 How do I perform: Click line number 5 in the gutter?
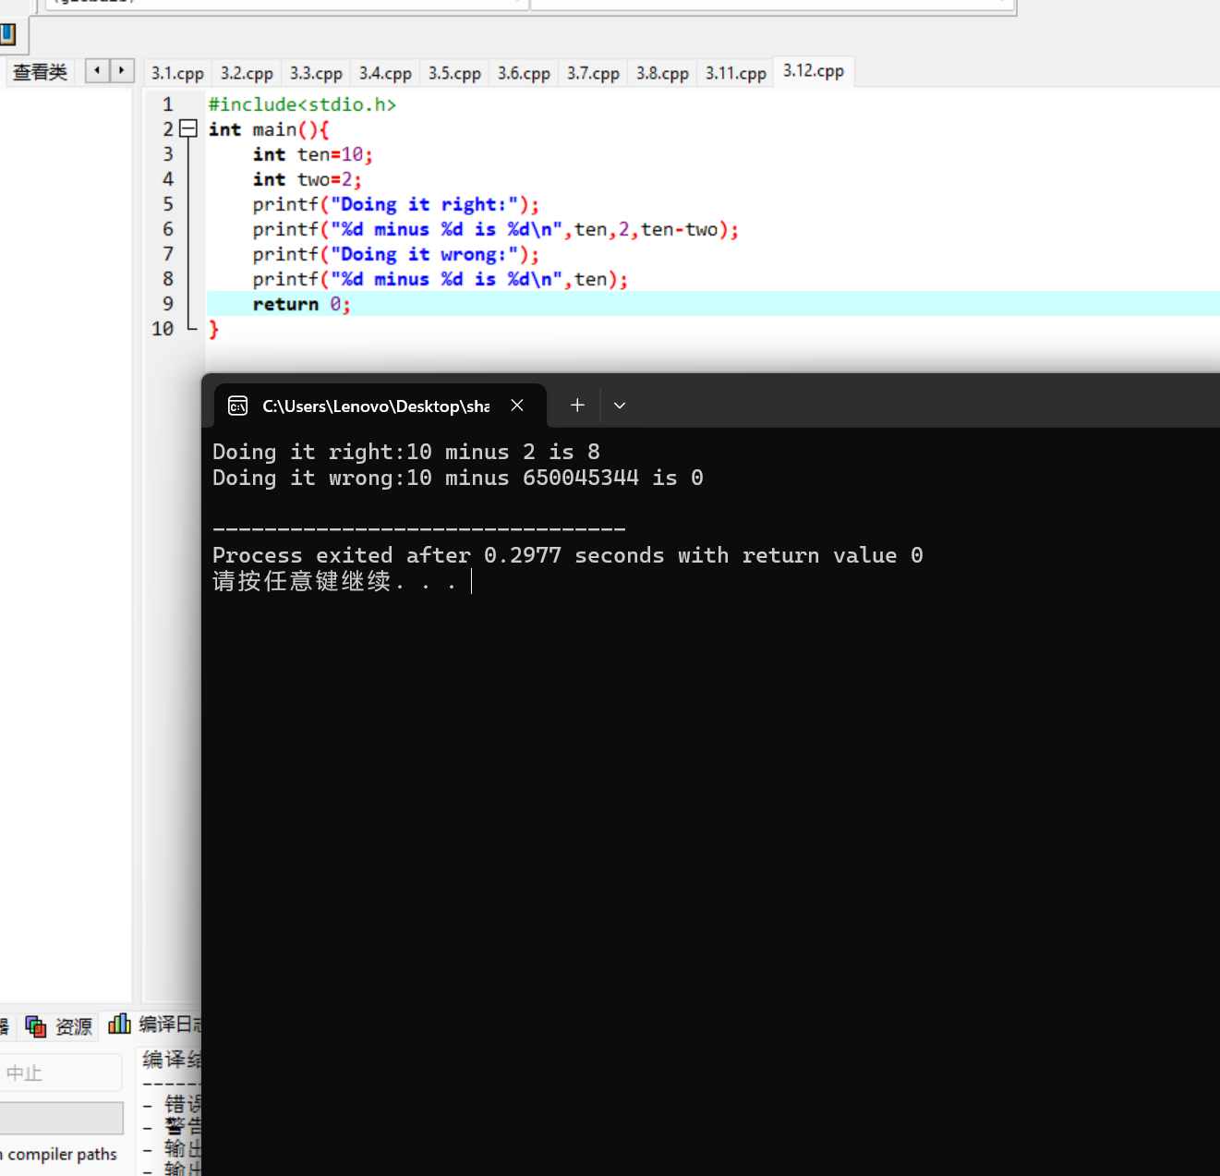coord(167,204)
